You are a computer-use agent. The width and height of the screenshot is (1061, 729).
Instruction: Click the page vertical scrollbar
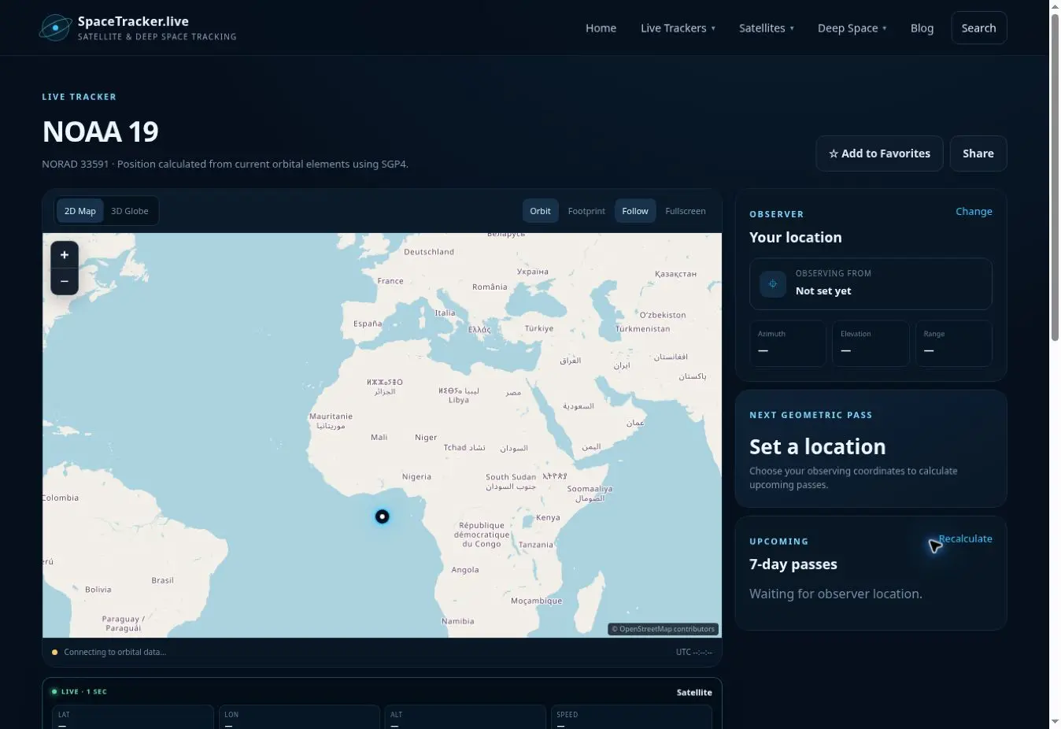(1055, 177)
